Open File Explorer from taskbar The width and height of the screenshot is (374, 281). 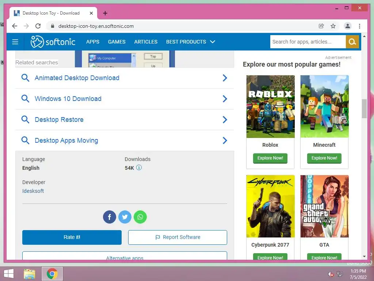pyautogui.click(x=30, y=274)
